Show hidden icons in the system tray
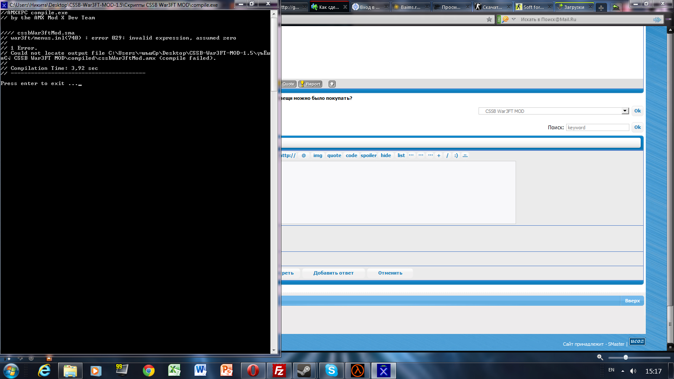This screenshot has width=674, height=379. click(623, 371)
